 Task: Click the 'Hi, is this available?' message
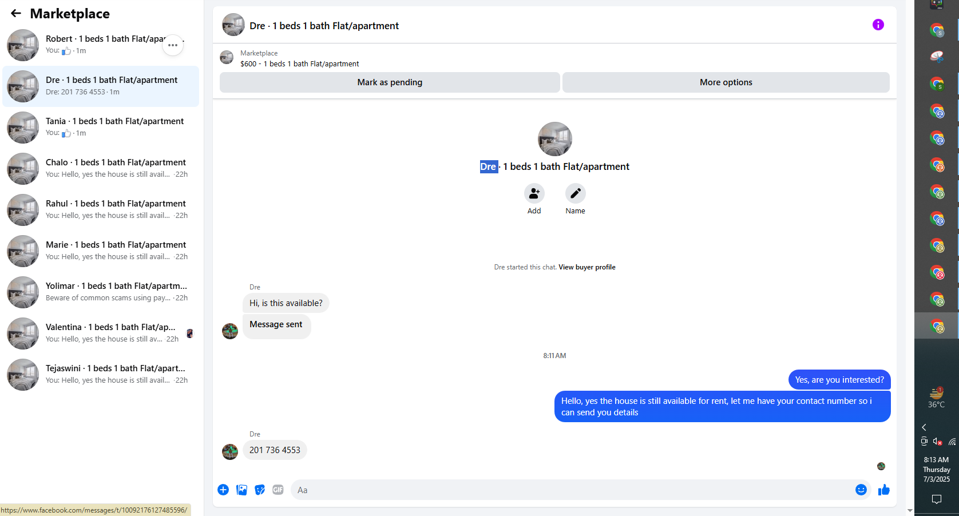click(286, 303)
